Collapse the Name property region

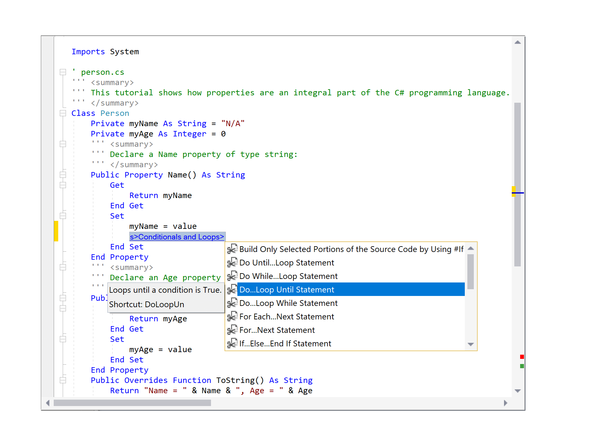tap(63, 175)
